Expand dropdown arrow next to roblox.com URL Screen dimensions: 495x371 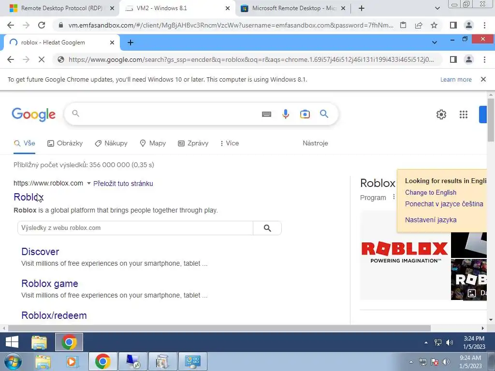(x=89, y=183)
